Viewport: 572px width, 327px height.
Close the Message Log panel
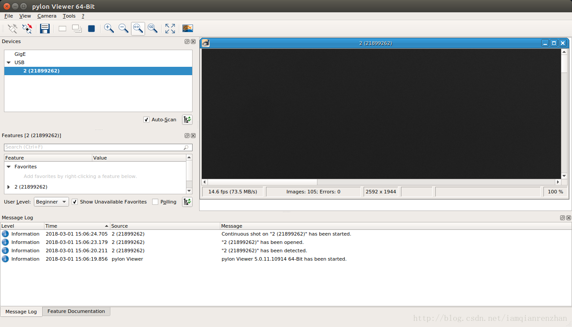(x=568, y=218)
